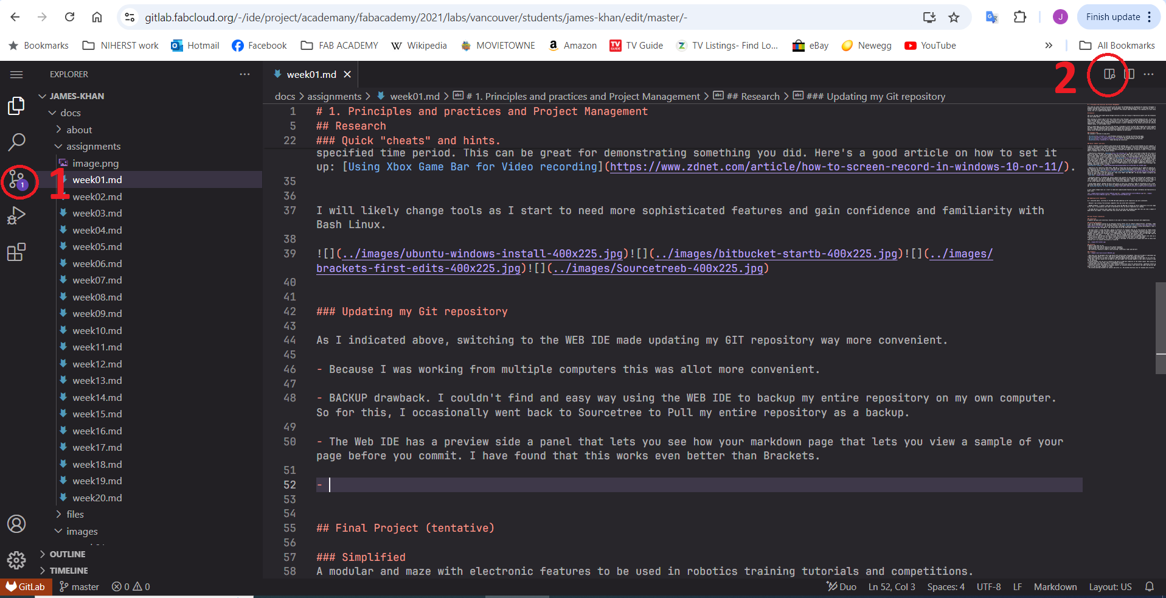Open the Search view icon
This screenshot has width=1166, height=598.
point(16,142)
